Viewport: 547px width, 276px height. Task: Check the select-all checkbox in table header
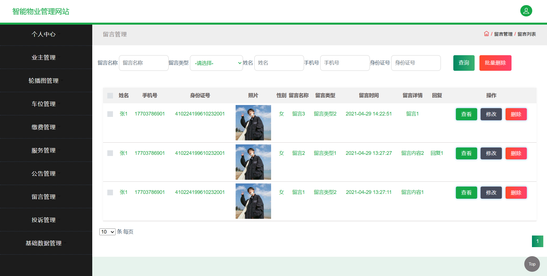(x=110, y=95)
